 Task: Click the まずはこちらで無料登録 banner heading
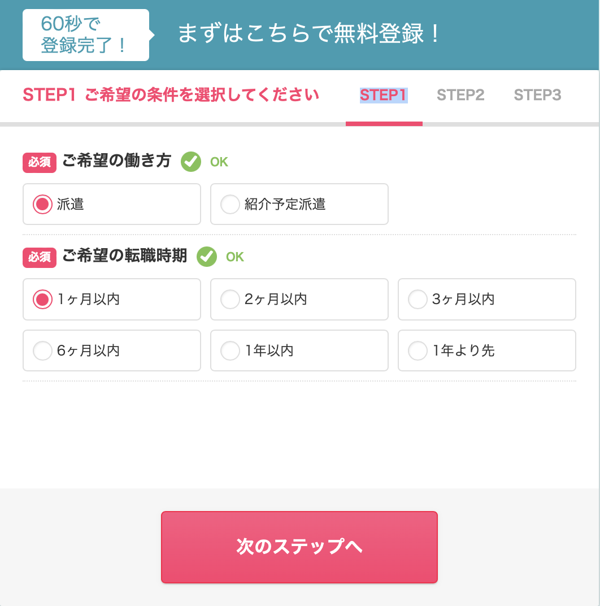pos(308,33)
